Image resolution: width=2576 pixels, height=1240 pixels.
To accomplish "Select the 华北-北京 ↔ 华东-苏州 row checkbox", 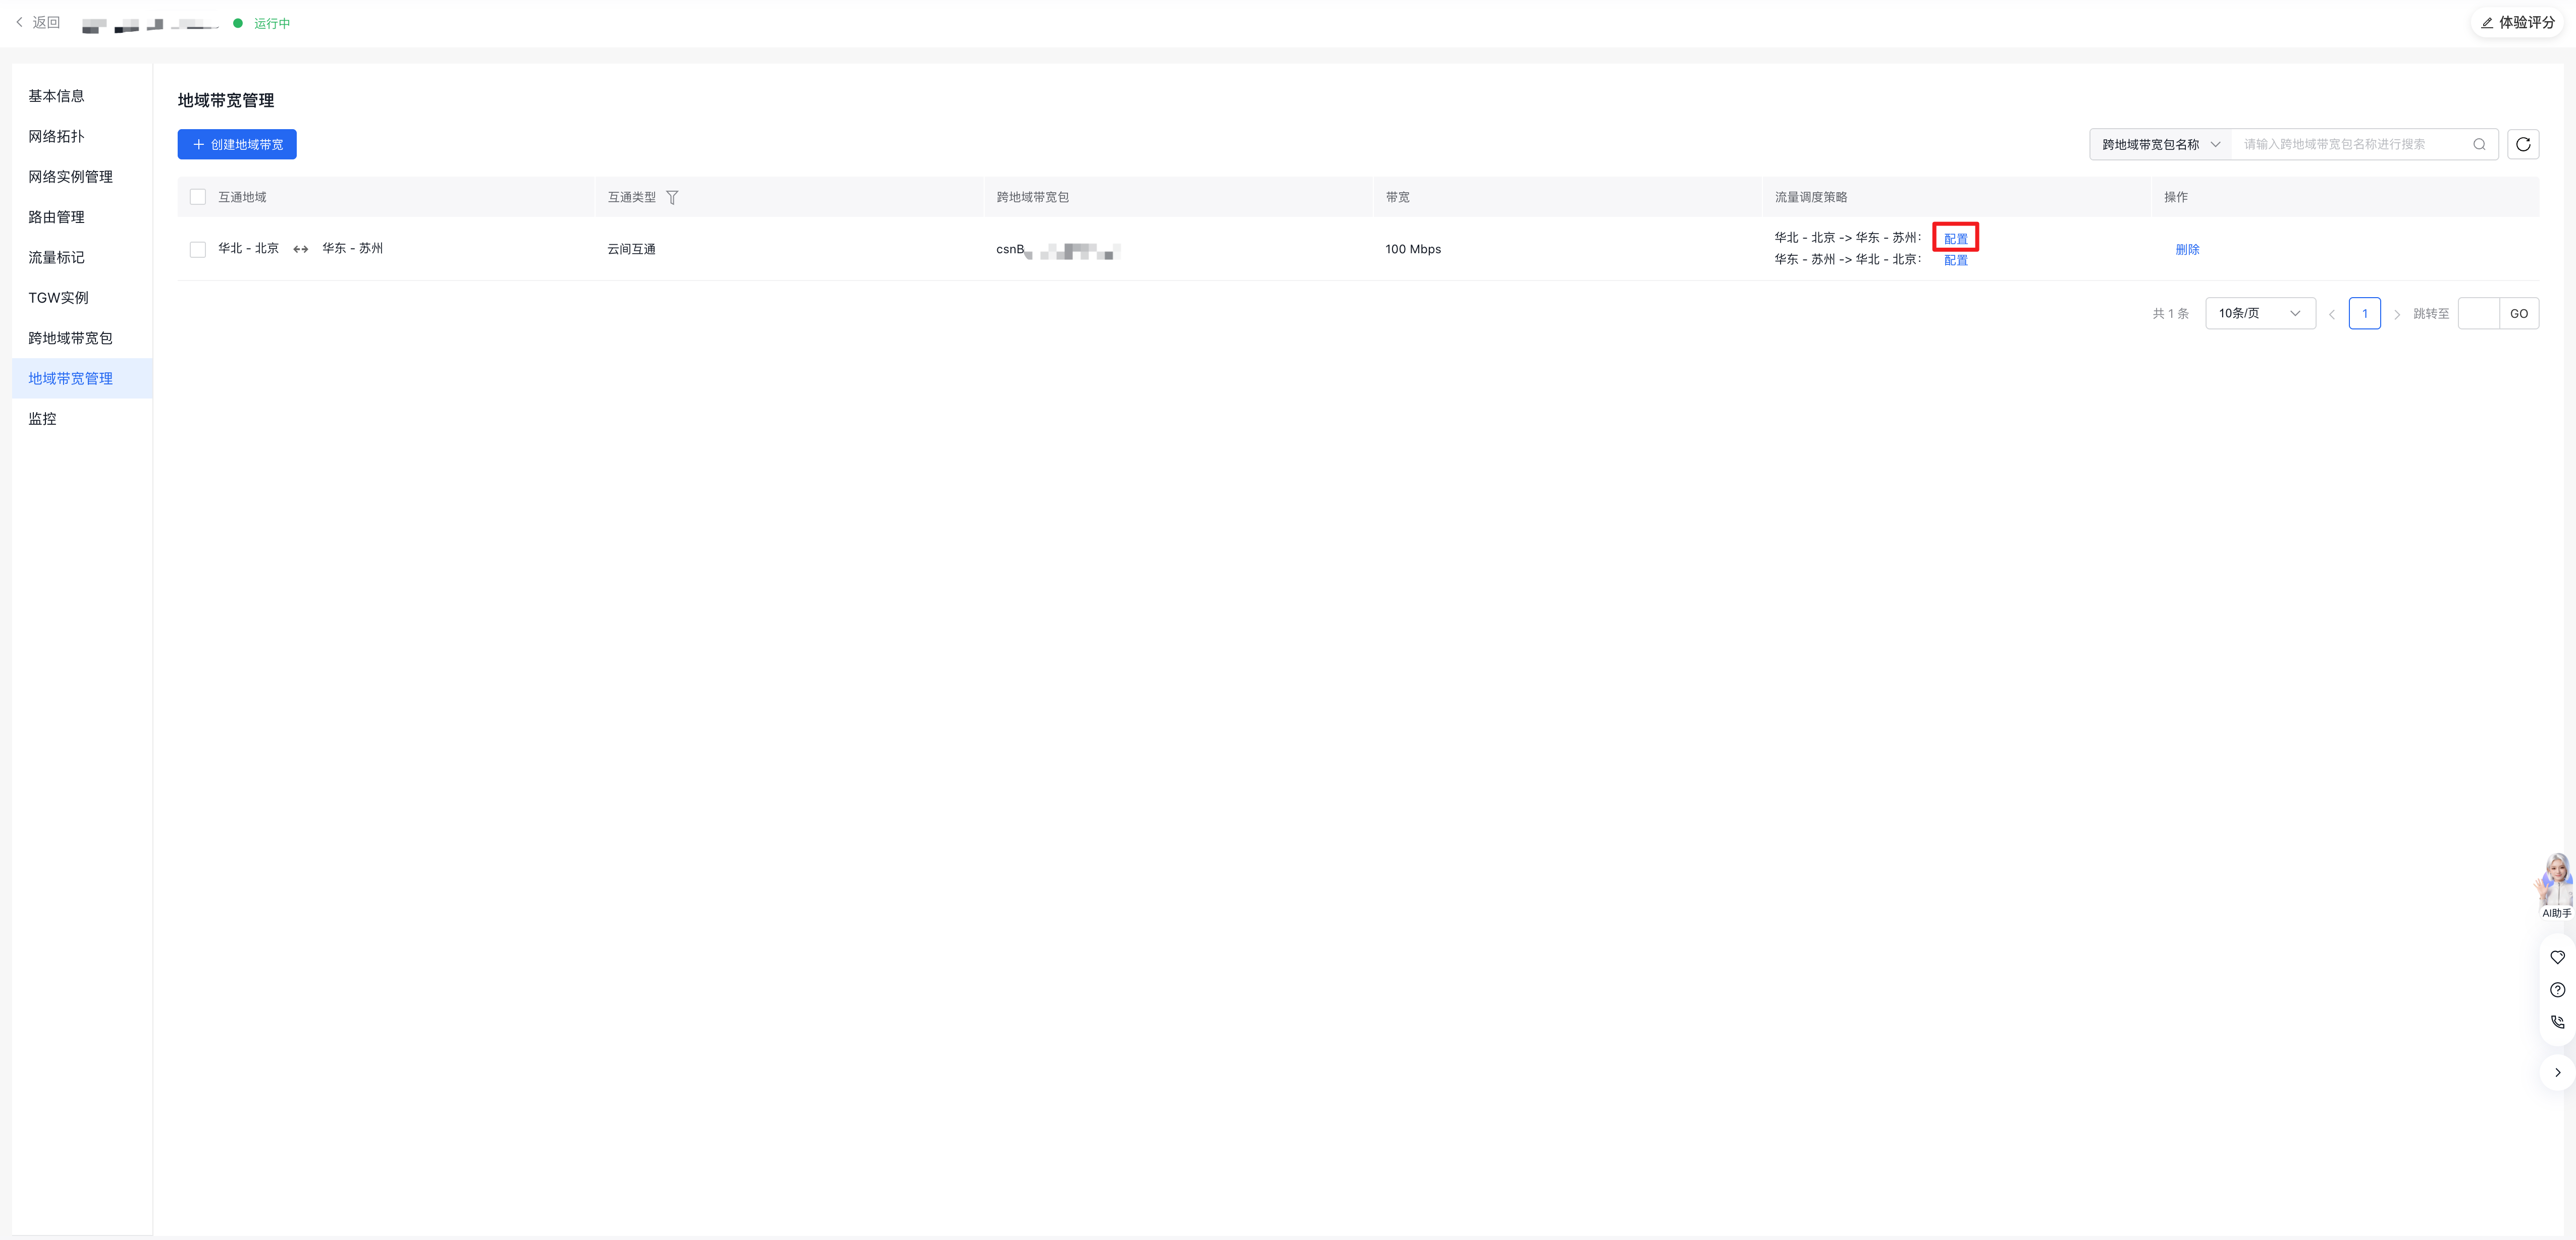I will tap(198, 249).
